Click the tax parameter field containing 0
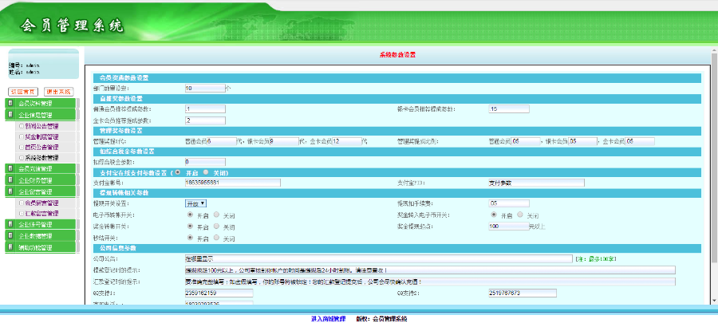The width and height of the screenshot is (718, 323). [x=205, y=162]
